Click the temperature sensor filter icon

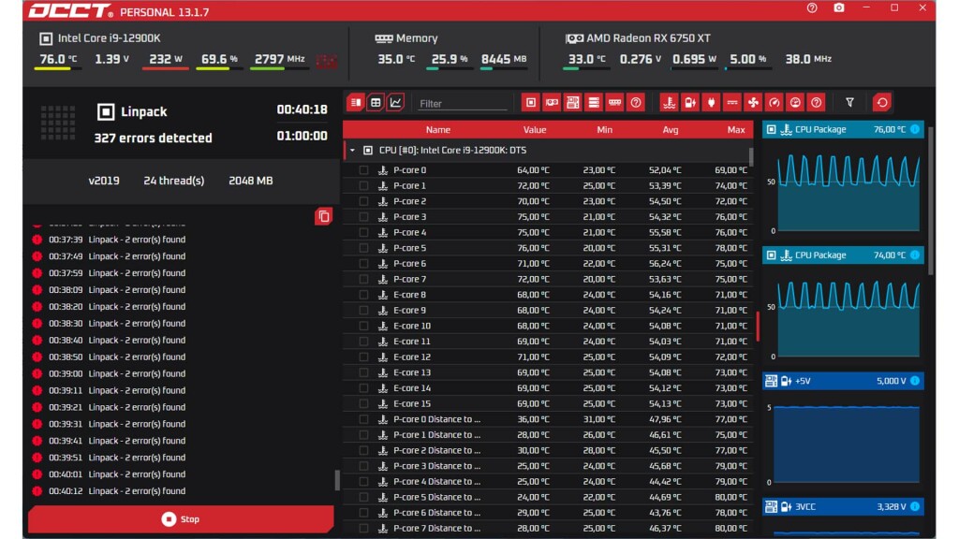(669, 103)
